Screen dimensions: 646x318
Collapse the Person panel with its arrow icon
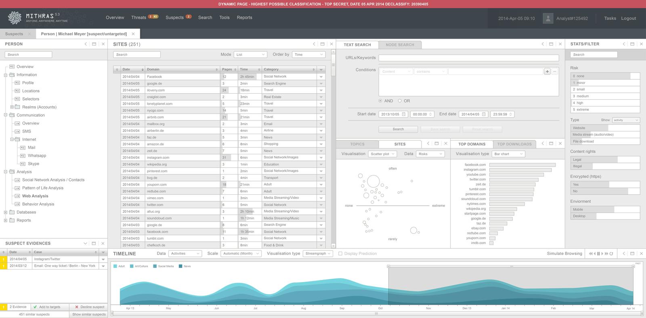(86, 44)
